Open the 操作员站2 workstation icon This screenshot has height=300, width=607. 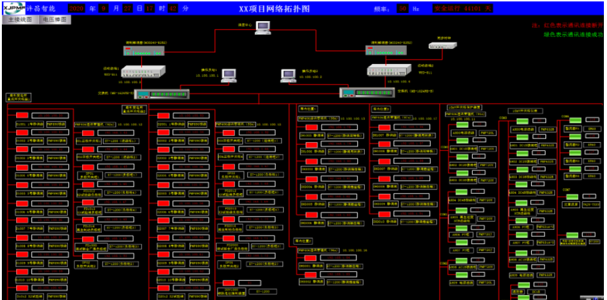tap(288, 75)
